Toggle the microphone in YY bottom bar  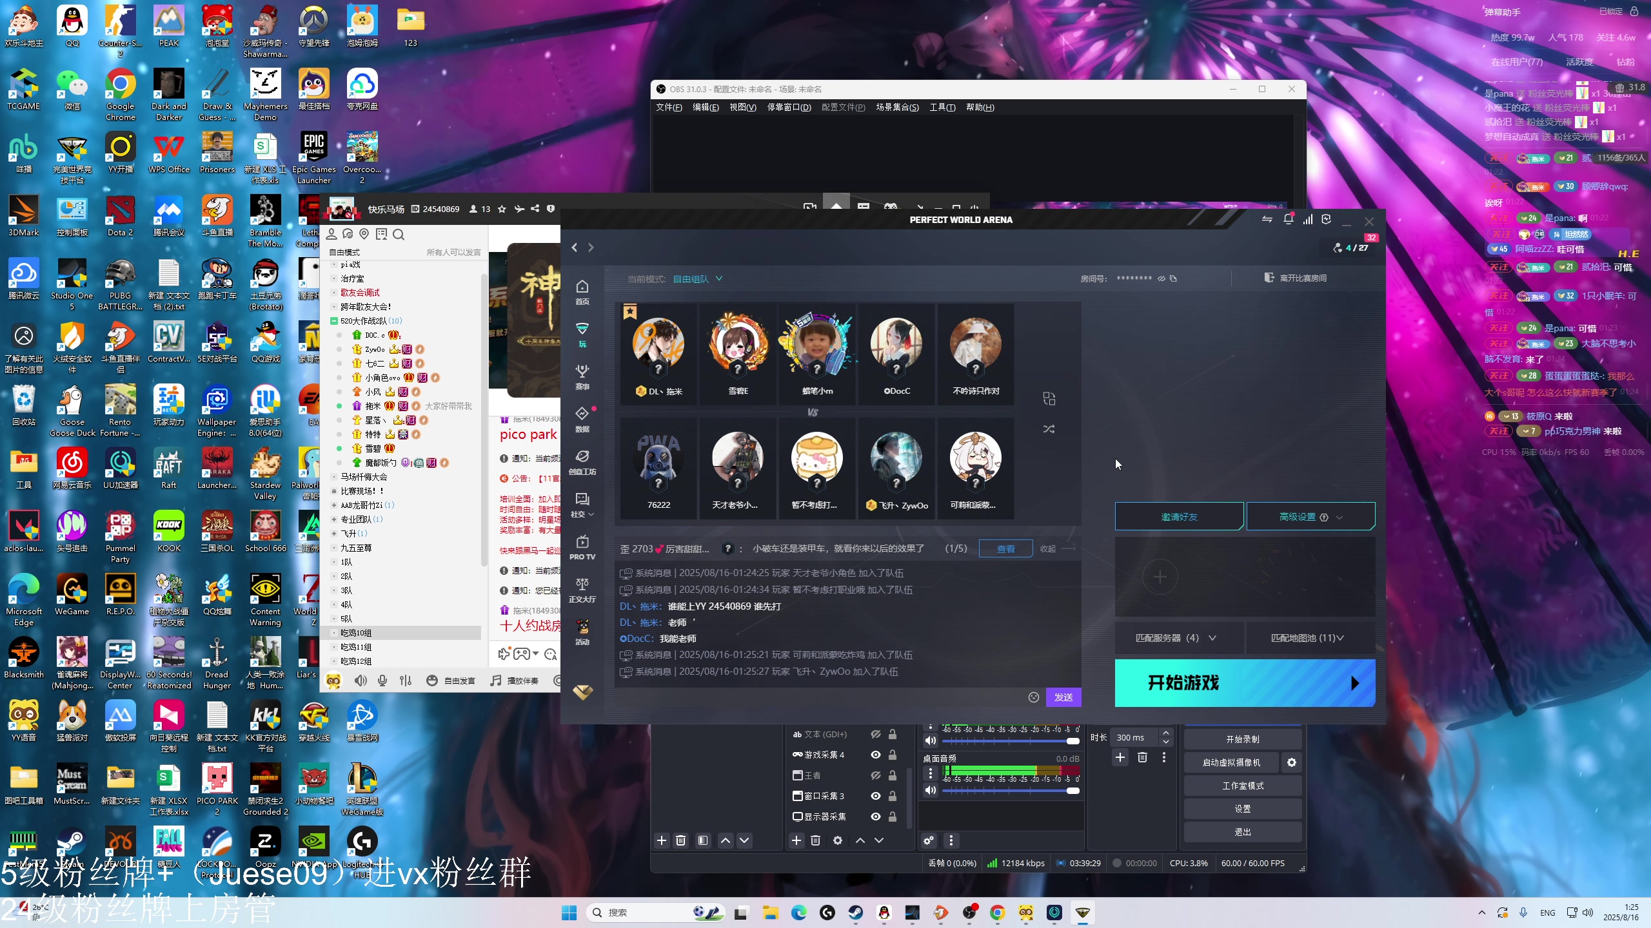[x=382, y=681]
